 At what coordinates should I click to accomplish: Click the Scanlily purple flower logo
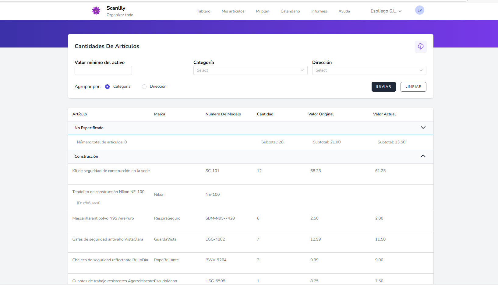click(x=96, y=11)
